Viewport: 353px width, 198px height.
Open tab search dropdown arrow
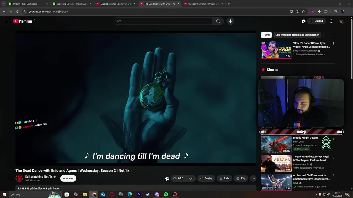[4, 4]
